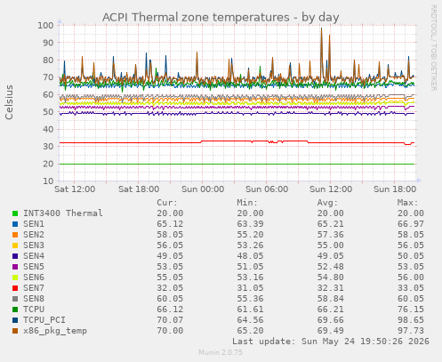
Task: Click the SEN7 red legend swatch
Action: [15, 288]
